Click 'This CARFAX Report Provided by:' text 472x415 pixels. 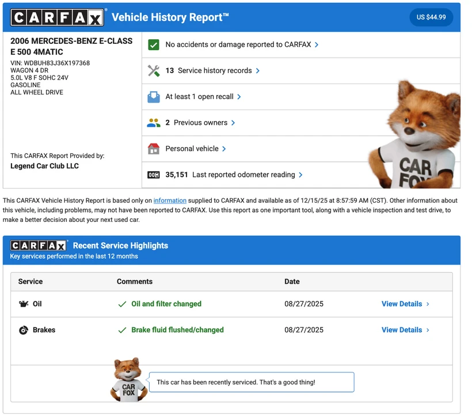click(58, 156)
